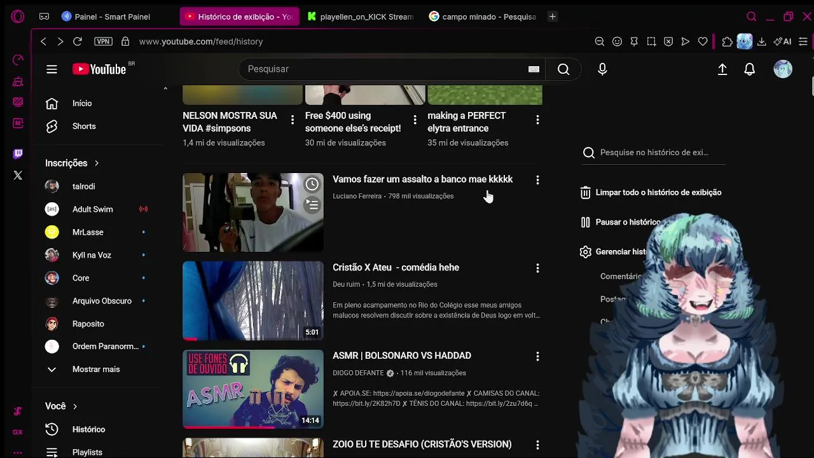This screenshot has height=458, width=814.
Task: Switch to the Painel - Smart Painel tab
Action: [x=113, y=17]
